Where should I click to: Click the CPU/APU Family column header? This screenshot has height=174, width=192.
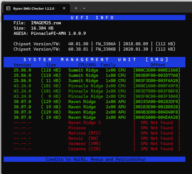click(97, 65)
